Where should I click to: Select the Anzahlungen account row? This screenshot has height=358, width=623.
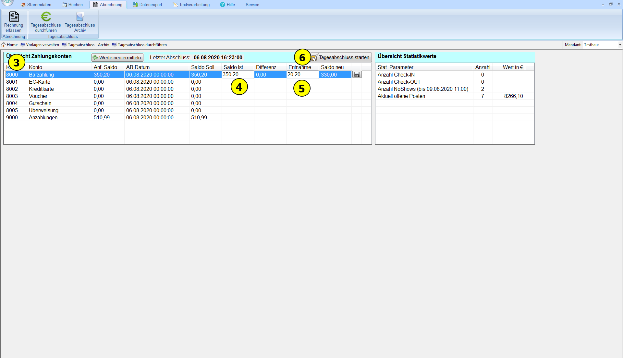tap(43, 117)
